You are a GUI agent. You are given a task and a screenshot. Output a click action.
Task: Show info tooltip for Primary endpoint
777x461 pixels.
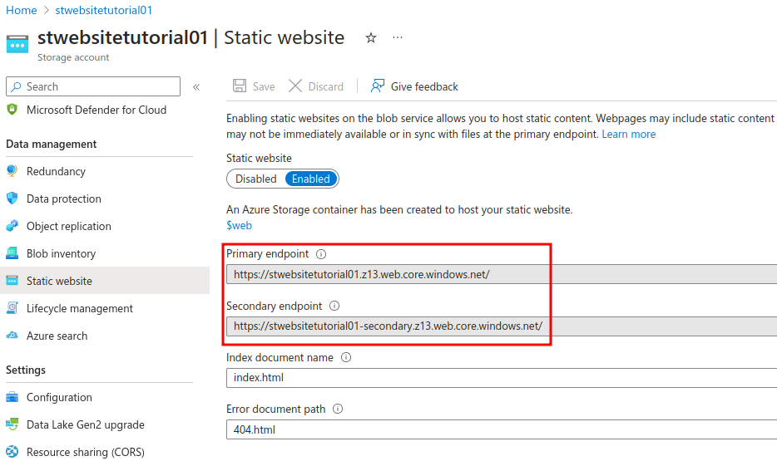[x=321, y=254]
